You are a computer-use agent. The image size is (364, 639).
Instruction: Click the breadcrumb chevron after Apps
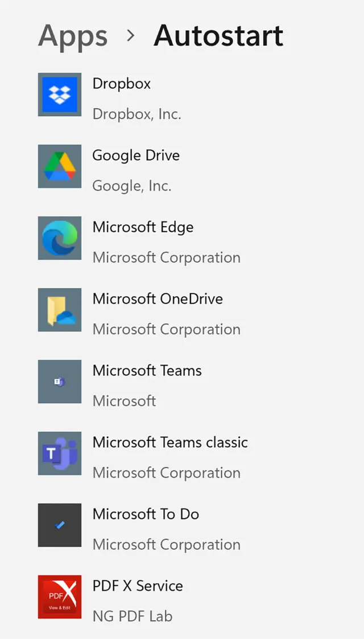[x=131, y=35]
